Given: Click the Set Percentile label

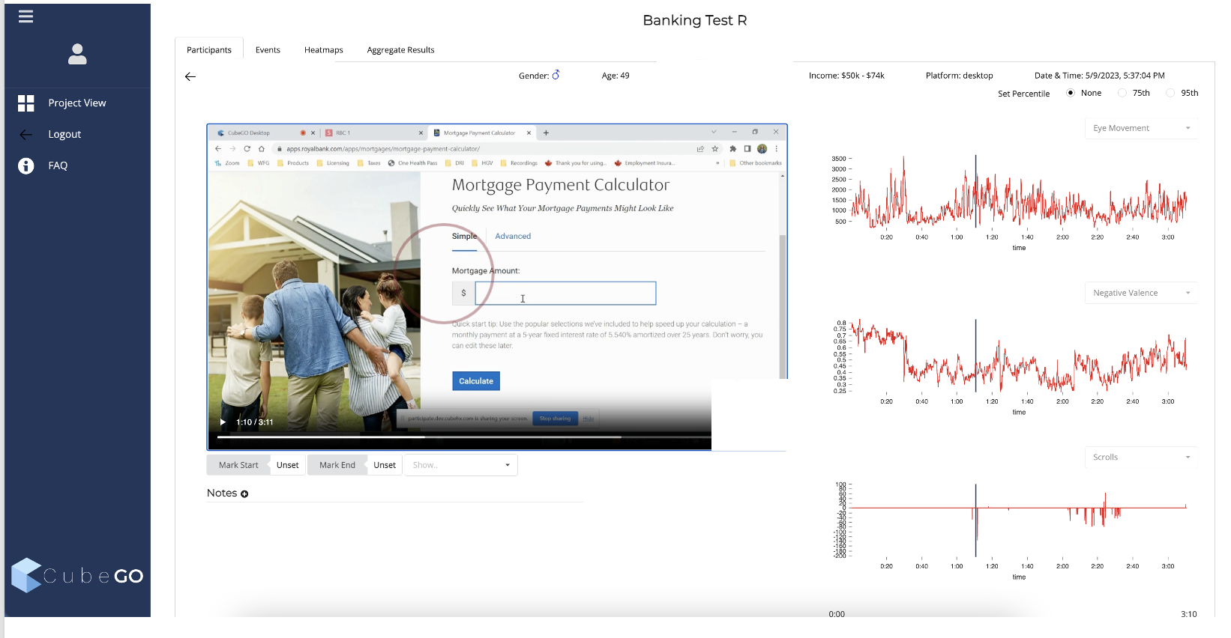Looking at the screenshot, I should pyautogui.click(x=1023, y=94).
